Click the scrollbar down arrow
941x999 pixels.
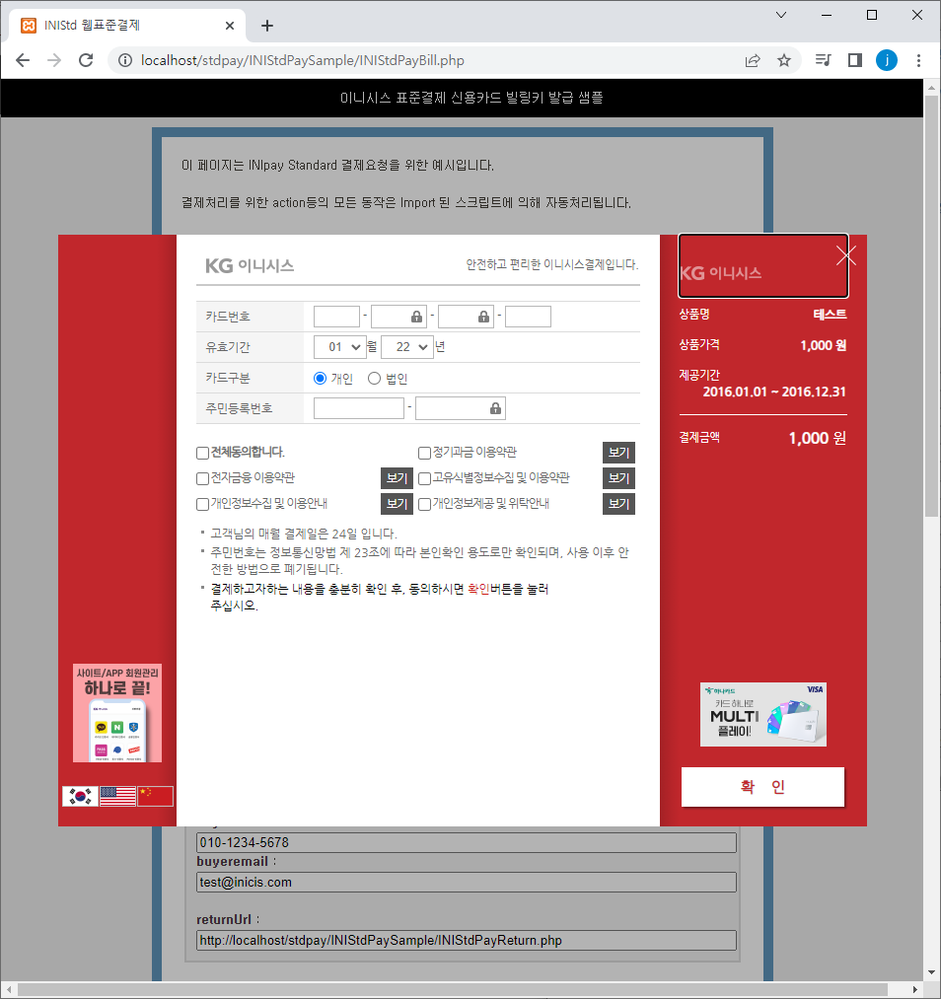[931, 973]
